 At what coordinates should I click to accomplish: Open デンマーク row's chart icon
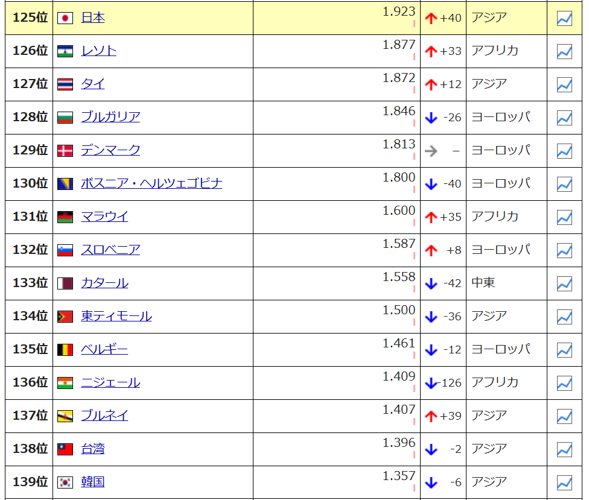(x=564, y=151)
